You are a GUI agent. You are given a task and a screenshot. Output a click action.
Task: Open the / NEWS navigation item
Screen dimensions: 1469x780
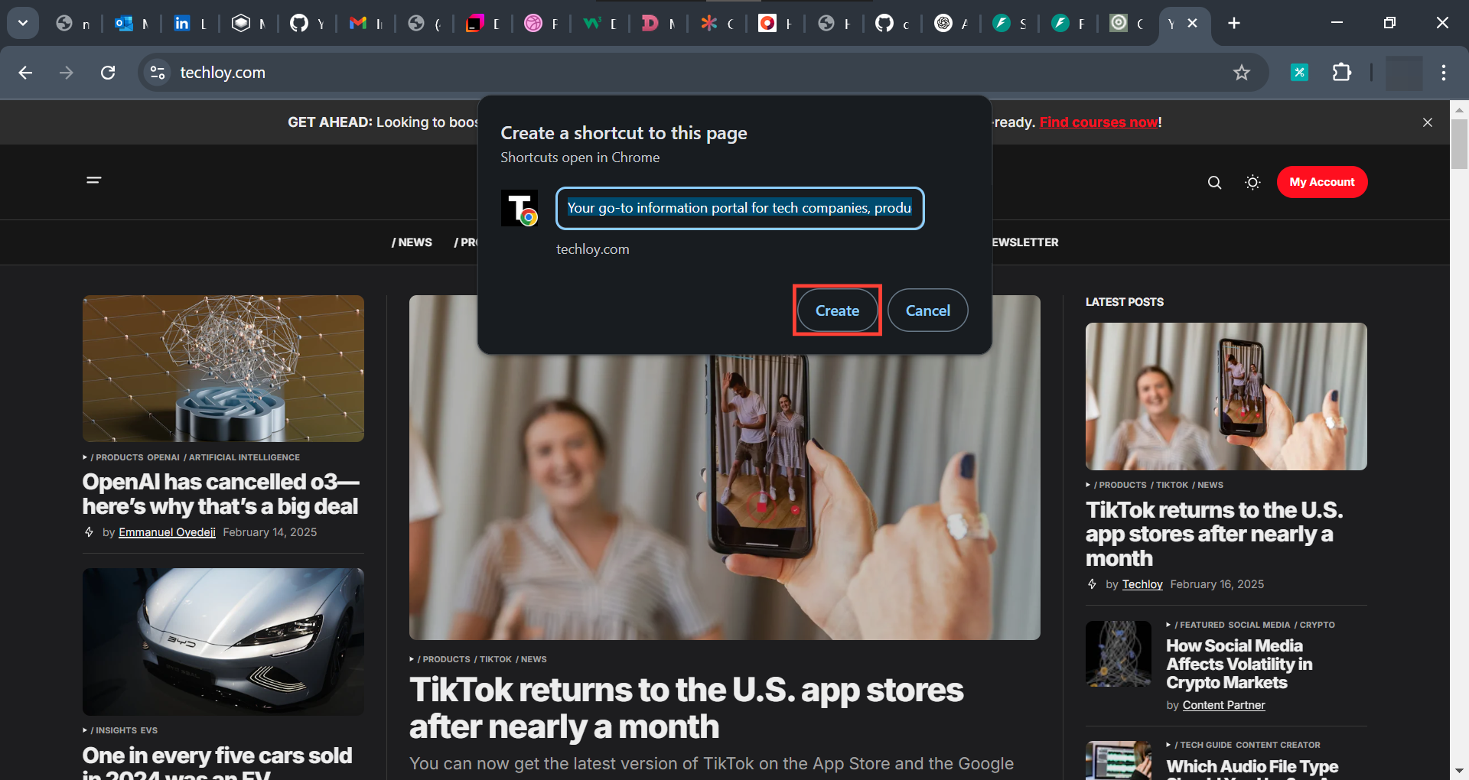[412, 242]
